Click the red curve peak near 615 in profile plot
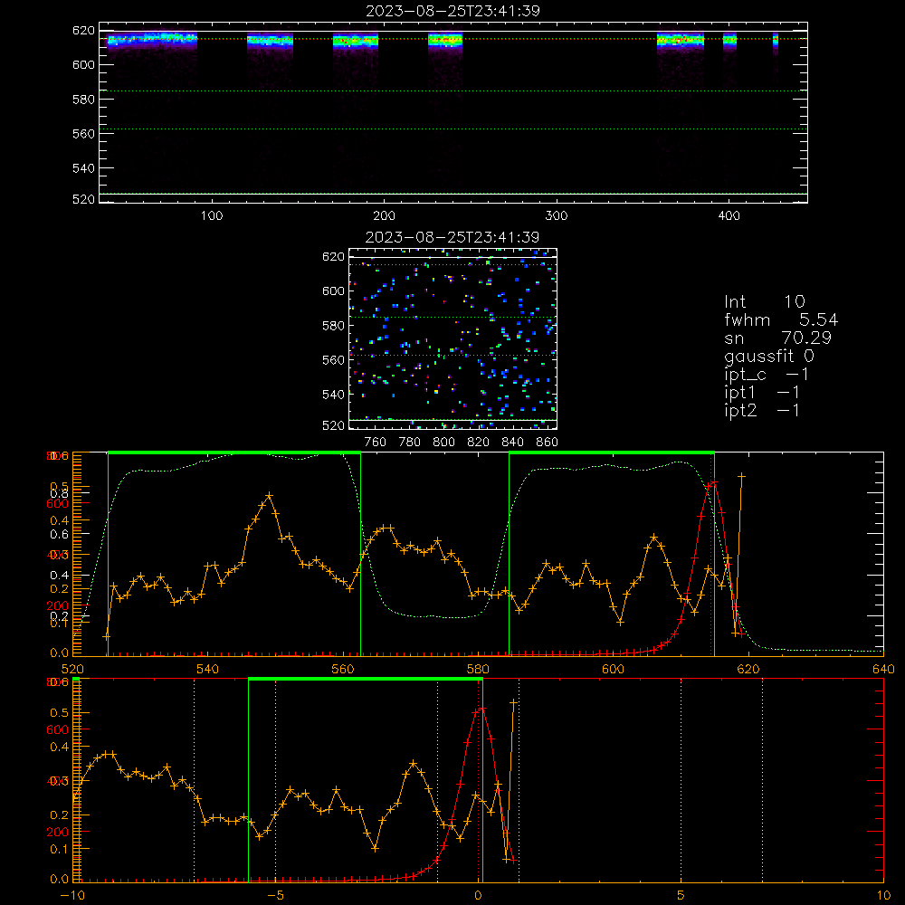This screenshot has height=905, width=905. [715, 482]
